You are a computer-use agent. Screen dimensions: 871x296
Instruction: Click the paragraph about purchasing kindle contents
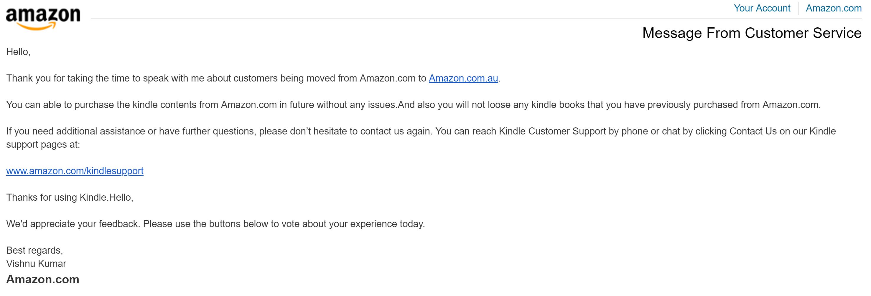413,105
